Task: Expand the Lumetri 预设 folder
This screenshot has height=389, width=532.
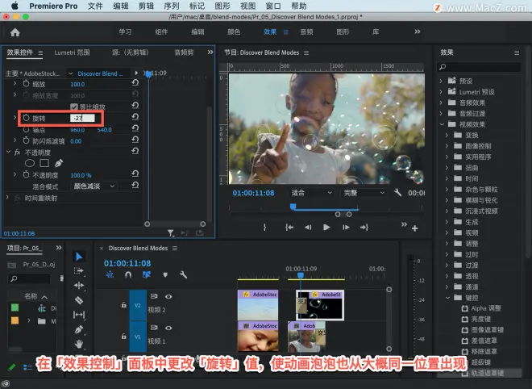Action: tap(441, 92)
